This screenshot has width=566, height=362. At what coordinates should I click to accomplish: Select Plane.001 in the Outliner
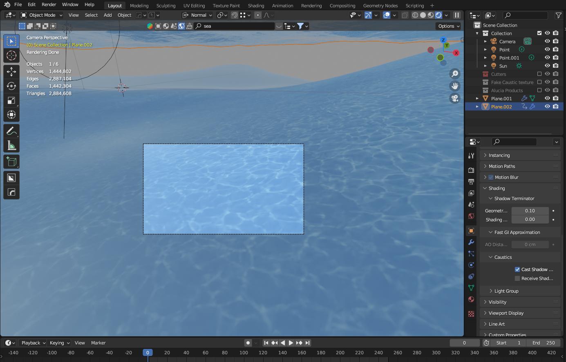(x=501, y=98)
